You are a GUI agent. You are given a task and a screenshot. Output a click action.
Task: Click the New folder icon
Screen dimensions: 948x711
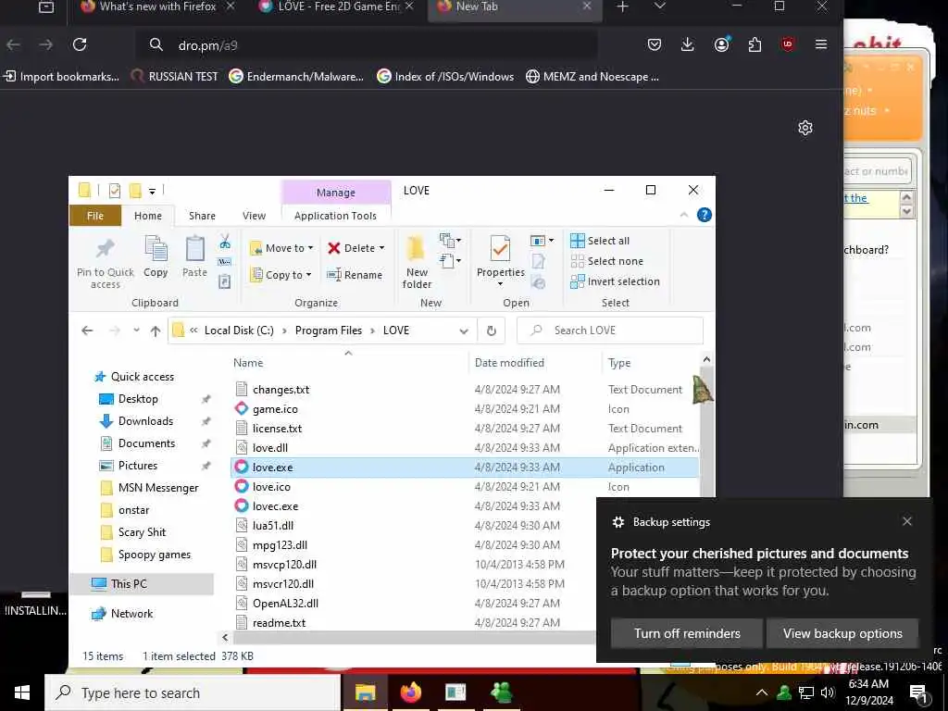click(417, 248)
